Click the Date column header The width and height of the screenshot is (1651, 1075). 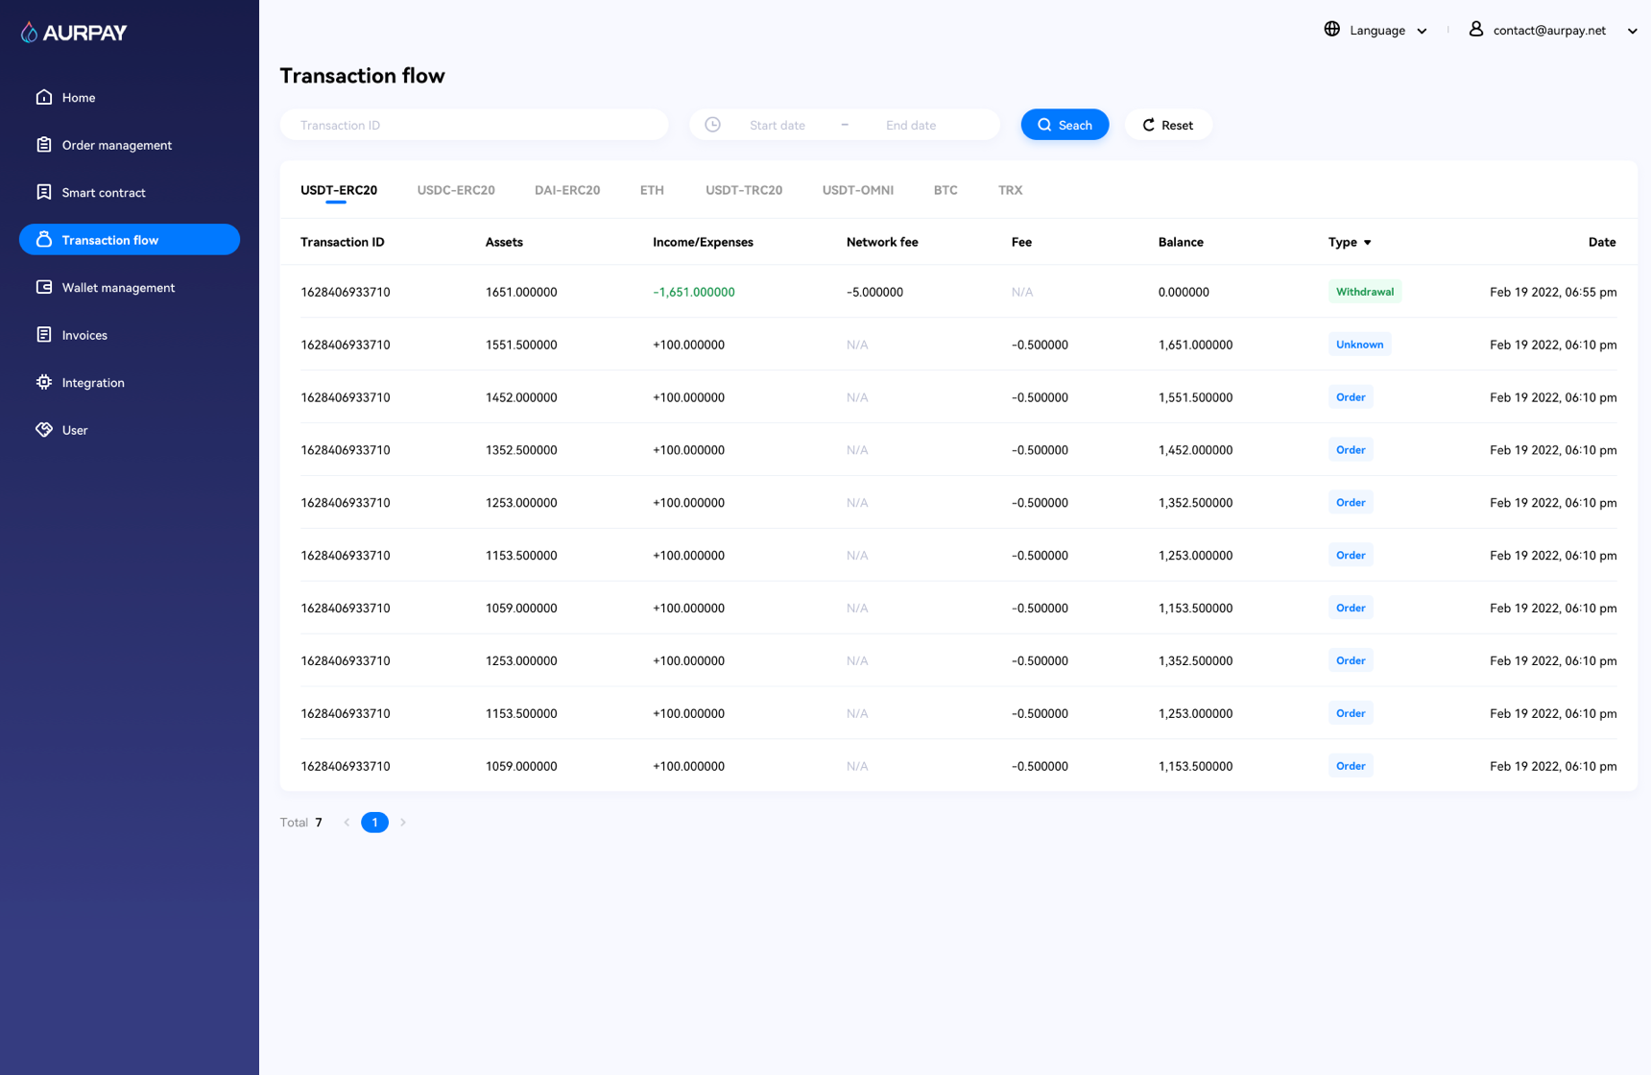click(1602, 242)
